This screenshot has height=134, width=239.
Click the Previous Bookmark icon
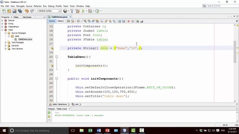point(106,21)
